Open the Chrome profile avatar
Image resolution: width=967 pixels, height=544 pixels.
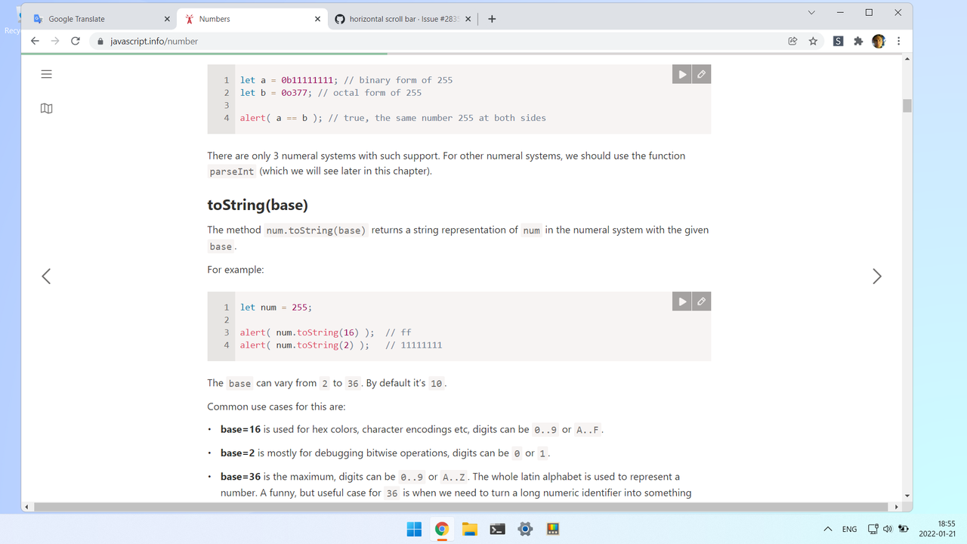tap(878, 42)
